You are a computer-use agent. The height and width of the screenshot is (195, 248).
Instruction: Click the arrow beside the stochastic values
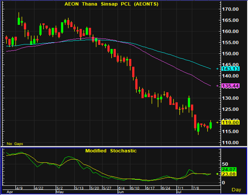point(217,174)
